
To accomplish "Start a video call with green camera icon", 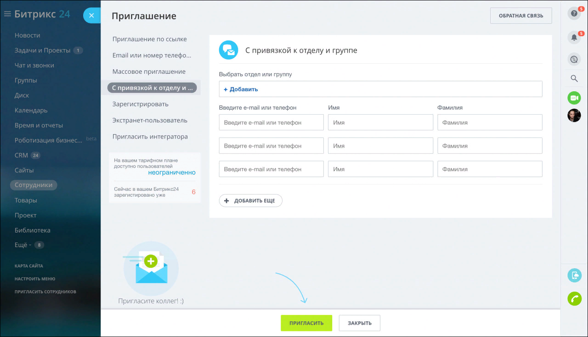I will [x=574, y=98].
